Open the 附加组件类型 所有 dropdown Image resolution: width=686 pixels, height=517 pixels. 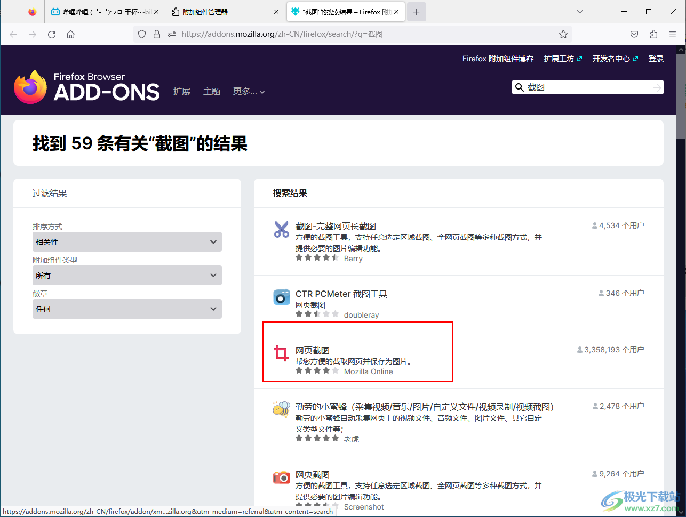(127, 276)
